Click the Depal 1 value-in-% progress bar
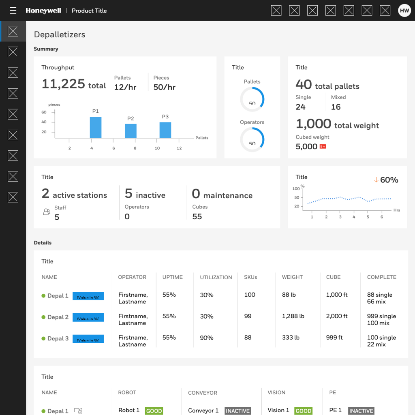This screenshot has width=415, height=415. [x=88, y=296]
